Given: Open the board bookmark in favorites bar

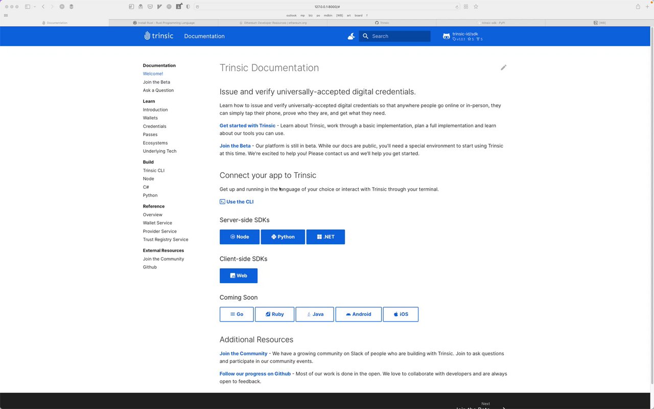Looking at the screenshot, I should [358, 15].
